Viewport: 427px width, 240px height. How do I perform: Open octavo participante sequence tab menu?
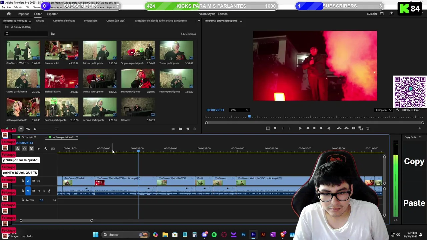pyautogui.click(x=77, y=137)
